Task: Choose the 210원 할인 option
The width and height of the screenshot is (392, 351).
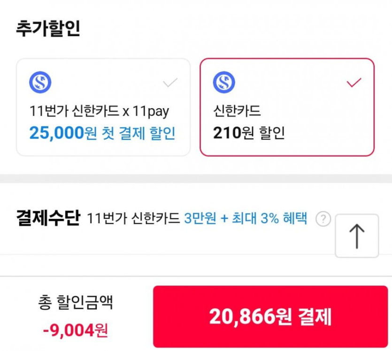Action: [249, 133]
